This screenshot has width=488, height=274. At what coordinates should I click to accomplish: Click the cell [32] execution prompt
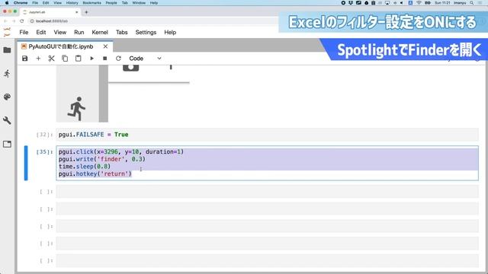pos(44,135)
